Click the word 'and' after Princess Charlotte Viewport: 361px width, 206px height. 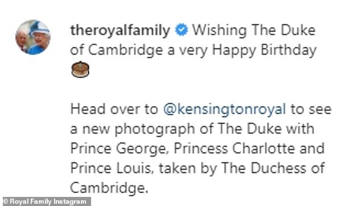(x=312, y=149)
